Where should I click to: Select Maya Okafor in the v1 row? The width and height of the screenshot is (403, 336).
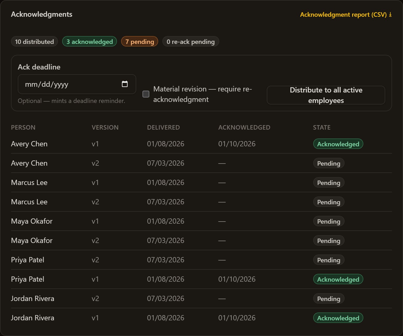(x=32, y=221)
